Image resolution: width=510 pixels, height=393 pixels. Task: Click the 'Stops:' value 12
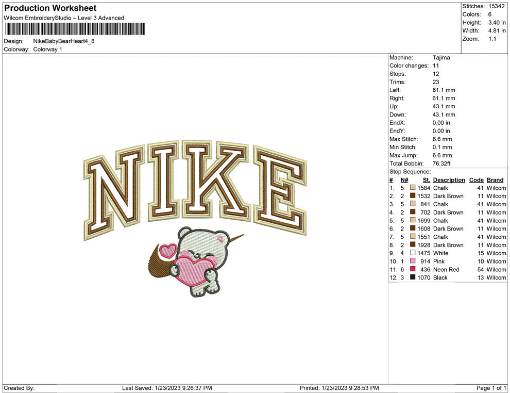pyautogui.click(x=436, y=74)
